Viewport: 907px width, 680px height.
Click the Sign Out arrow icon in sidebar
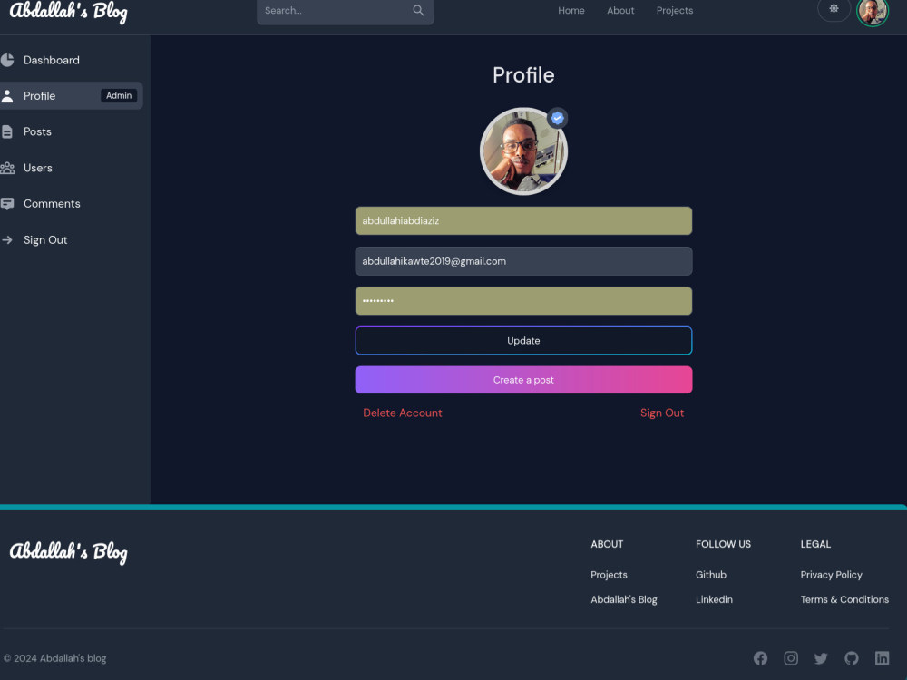coord(7,240)
